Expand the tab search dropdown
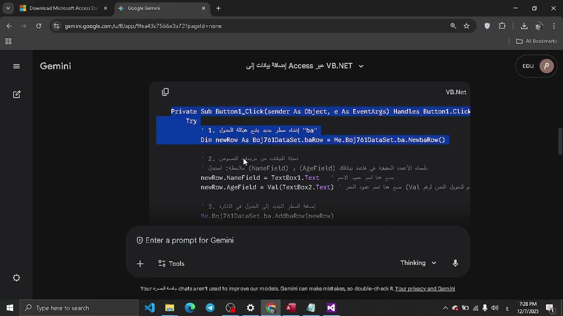Image resolution: width=563 pixels, height=316 pixels. [8, 8]
